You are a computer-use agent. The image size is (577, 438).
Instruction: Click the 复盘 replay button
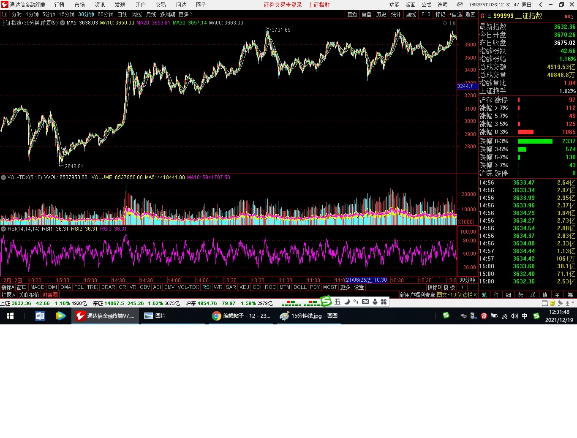tap(367, 14)
